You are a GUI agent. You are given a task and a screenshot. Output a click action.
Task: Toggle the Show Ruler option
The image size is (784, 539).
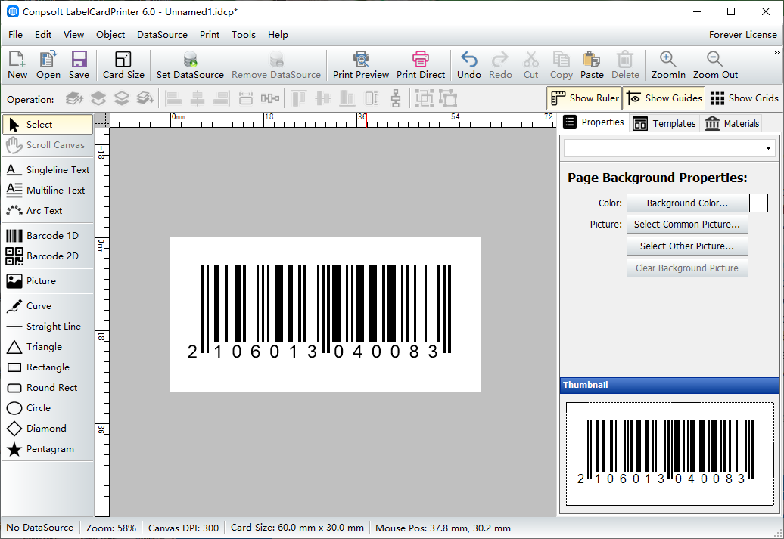coord(584,98)
